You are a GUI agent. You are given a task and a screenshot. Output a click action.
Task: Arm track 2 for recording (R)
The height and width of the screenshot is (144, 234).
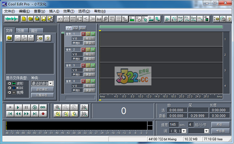pyautogui.click(x=83, y=50)
